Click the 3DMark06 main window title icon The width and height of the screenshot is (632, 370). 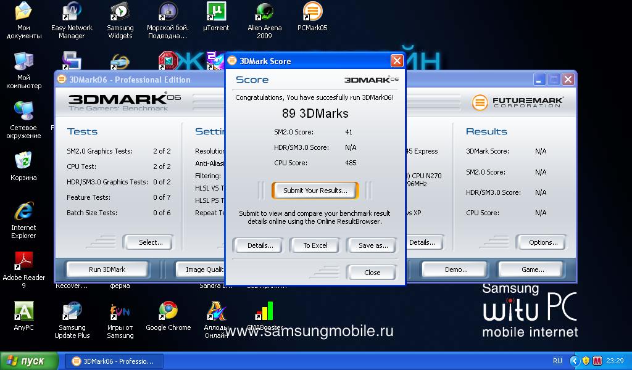[x=61, y=80]
